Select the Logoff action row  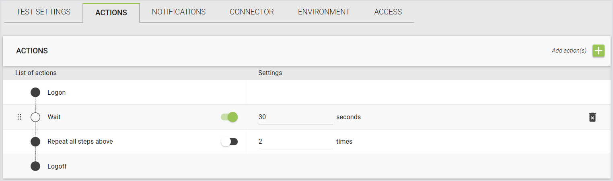(x=306, y=166)
